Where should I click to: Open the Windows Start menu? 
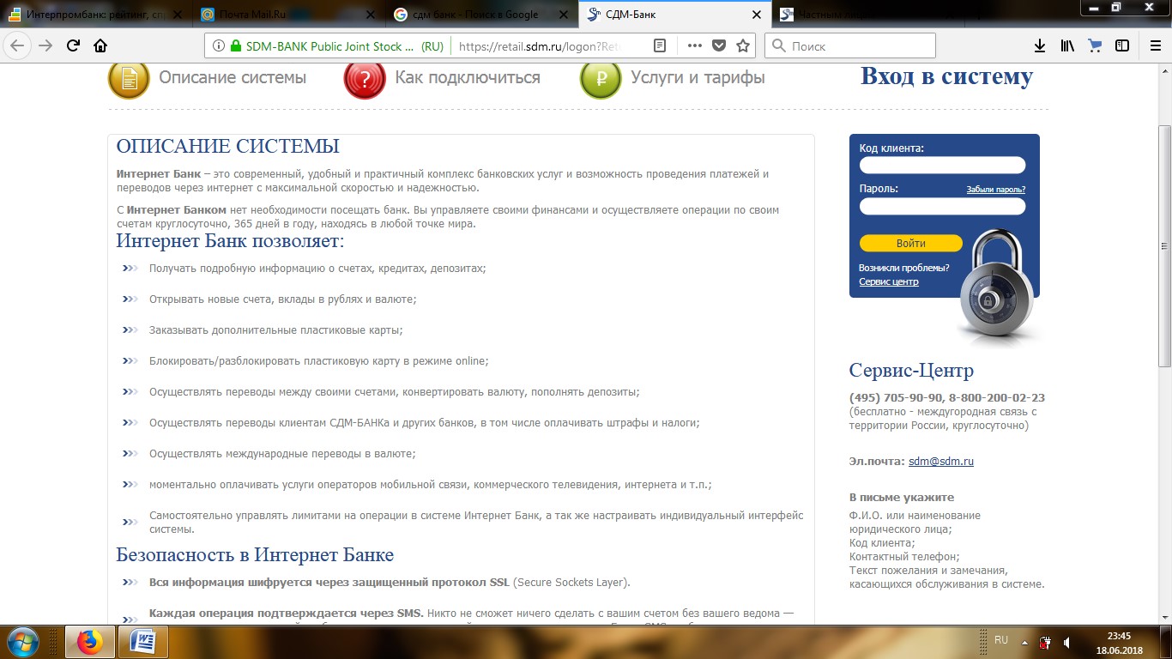pos(23,641)
